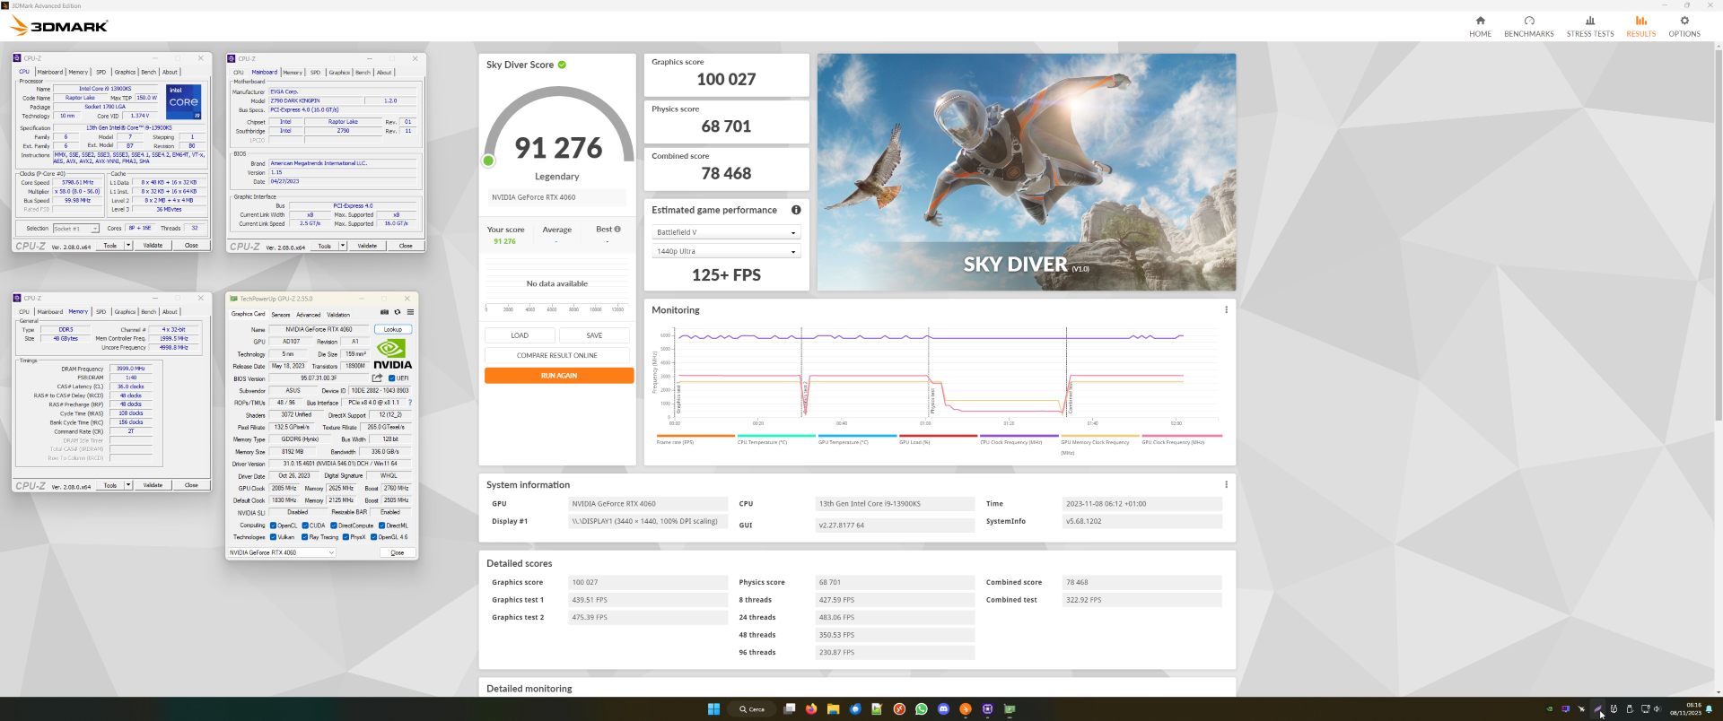Toggle the CUDA checkbox in GPU-Z
This screenshot has height=721, width=1723.
tap(305, 526)
